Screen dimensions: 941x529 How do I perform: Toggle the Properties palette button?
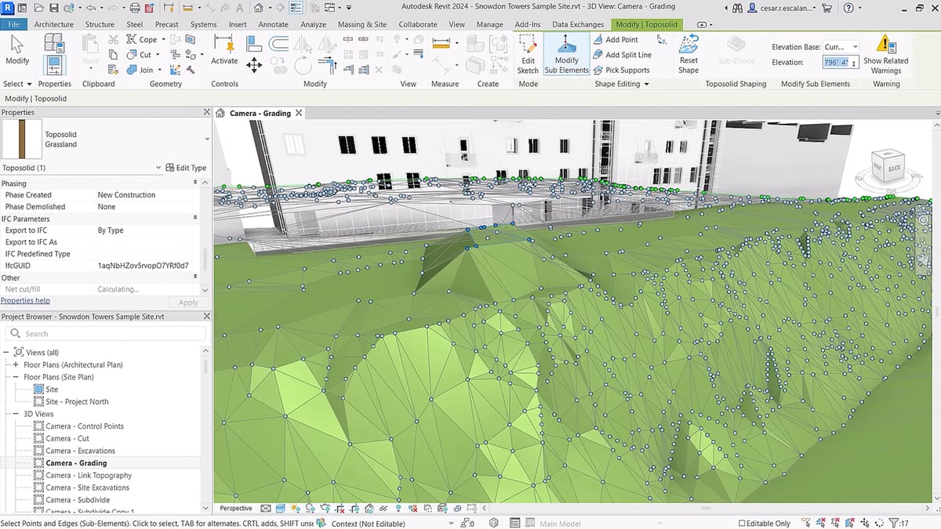tap(54, 63)
